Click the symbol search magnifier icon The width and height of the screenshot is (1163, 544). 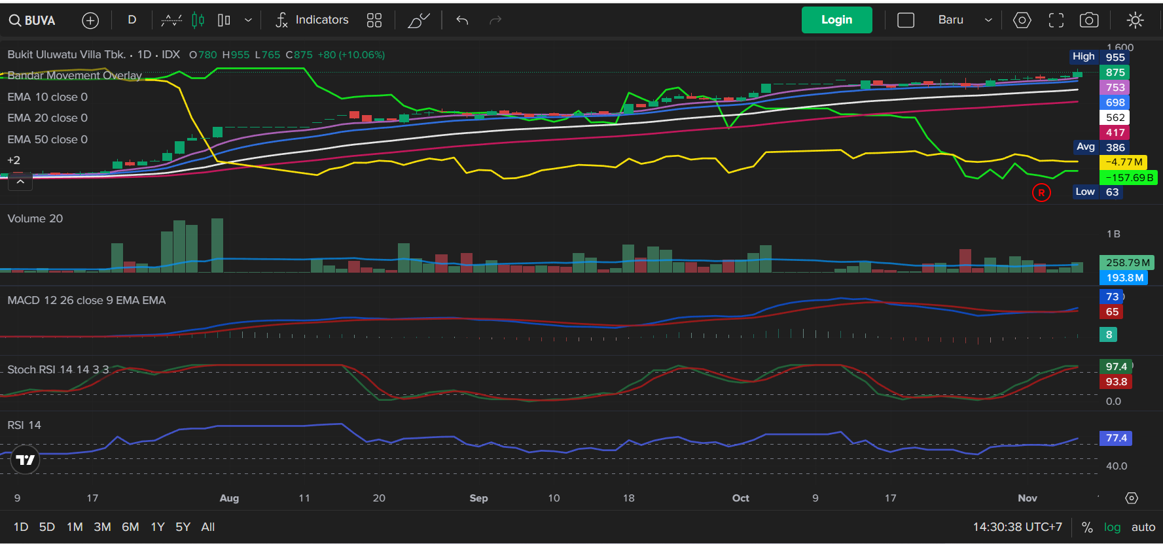(x=14, y=21)
